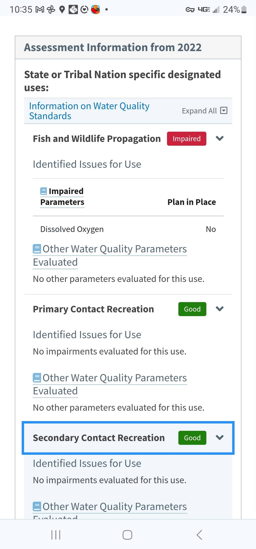Tap the location pin status bar icon

click(x=62, y=9)
